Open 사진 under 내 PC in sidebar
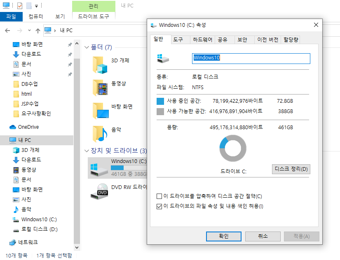The width and height of the screenshot is (340, 260). click(x=26, y=199)
